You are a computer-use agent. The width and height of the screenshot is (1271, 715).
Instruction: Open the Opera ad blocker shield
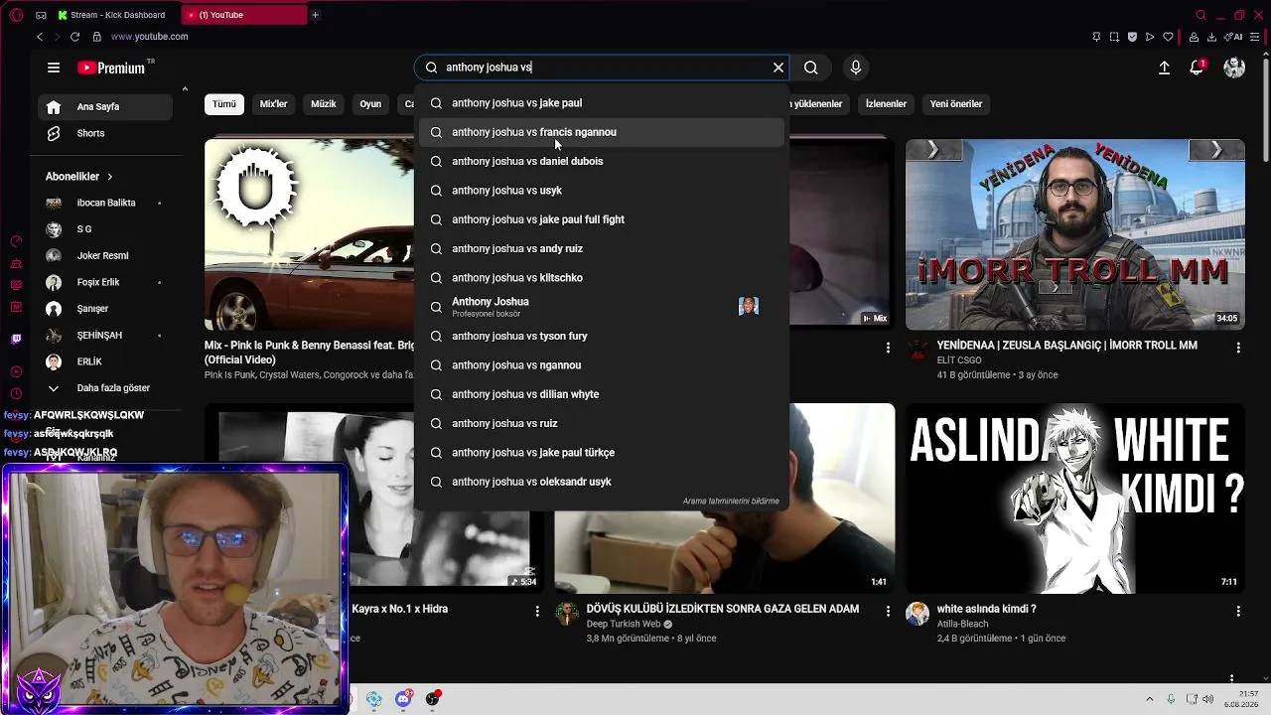pos(1132,37)
